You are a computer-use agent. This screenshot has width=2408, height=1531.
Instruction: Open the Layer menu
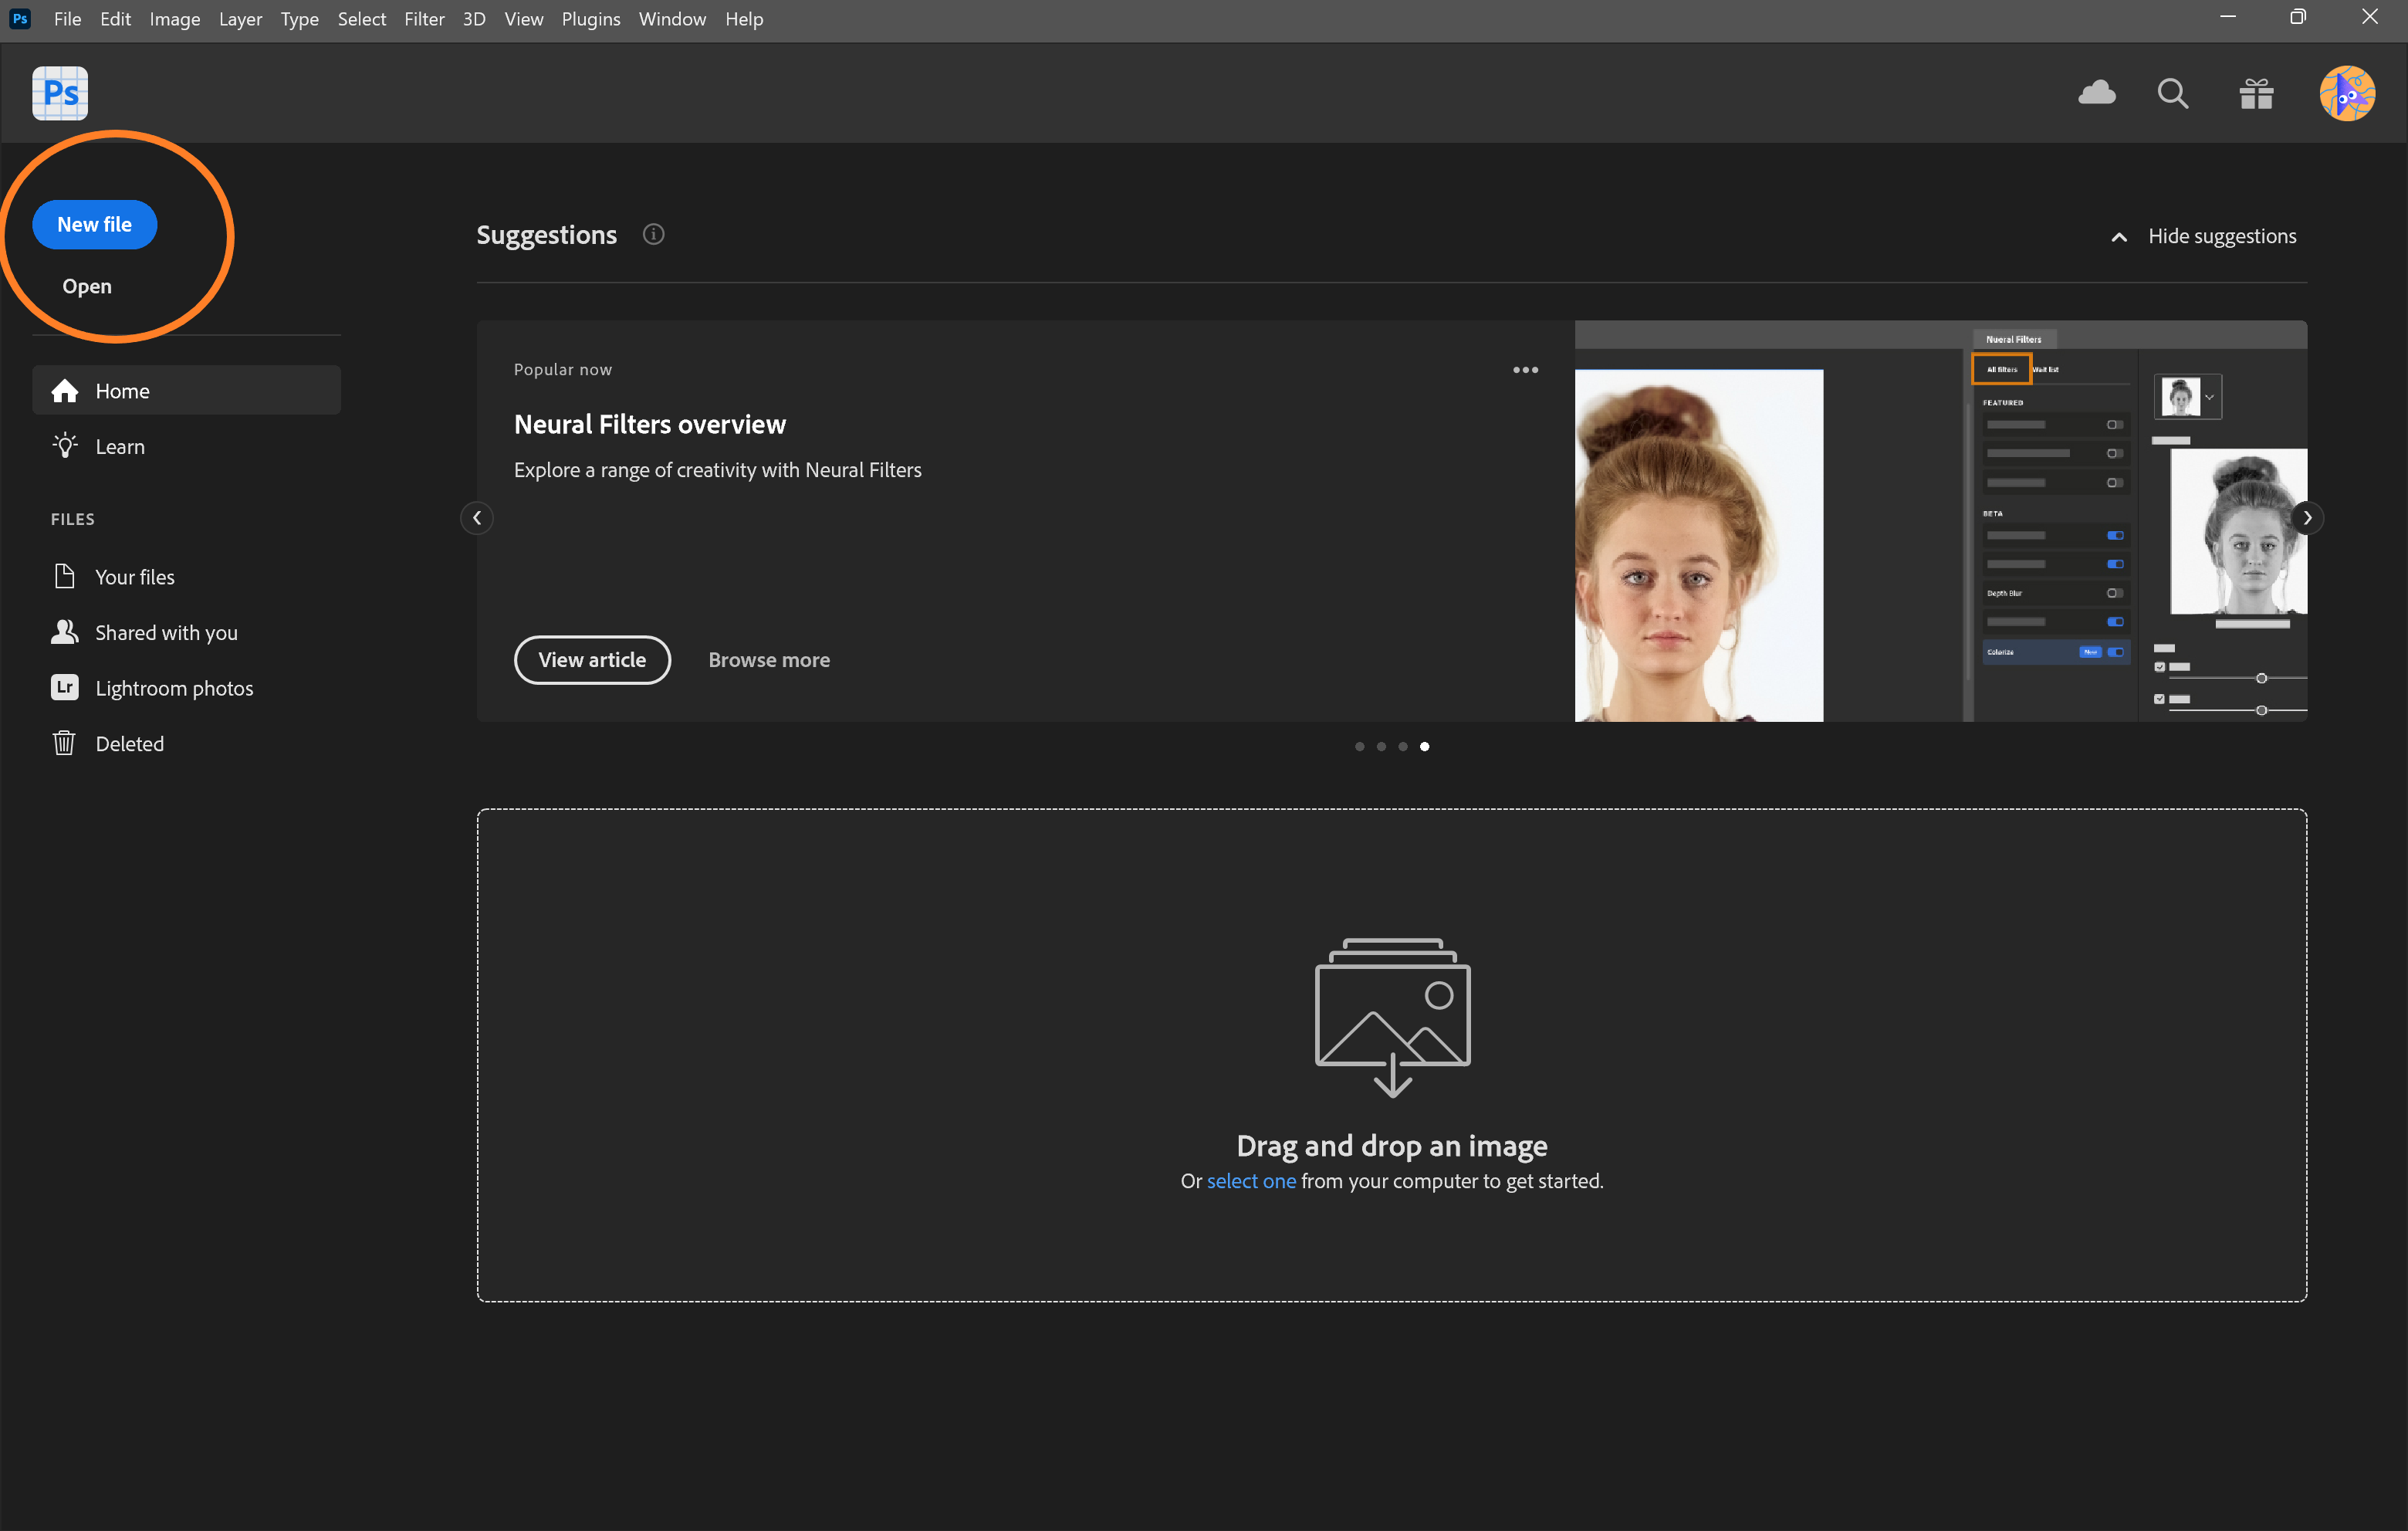point(240,19)
